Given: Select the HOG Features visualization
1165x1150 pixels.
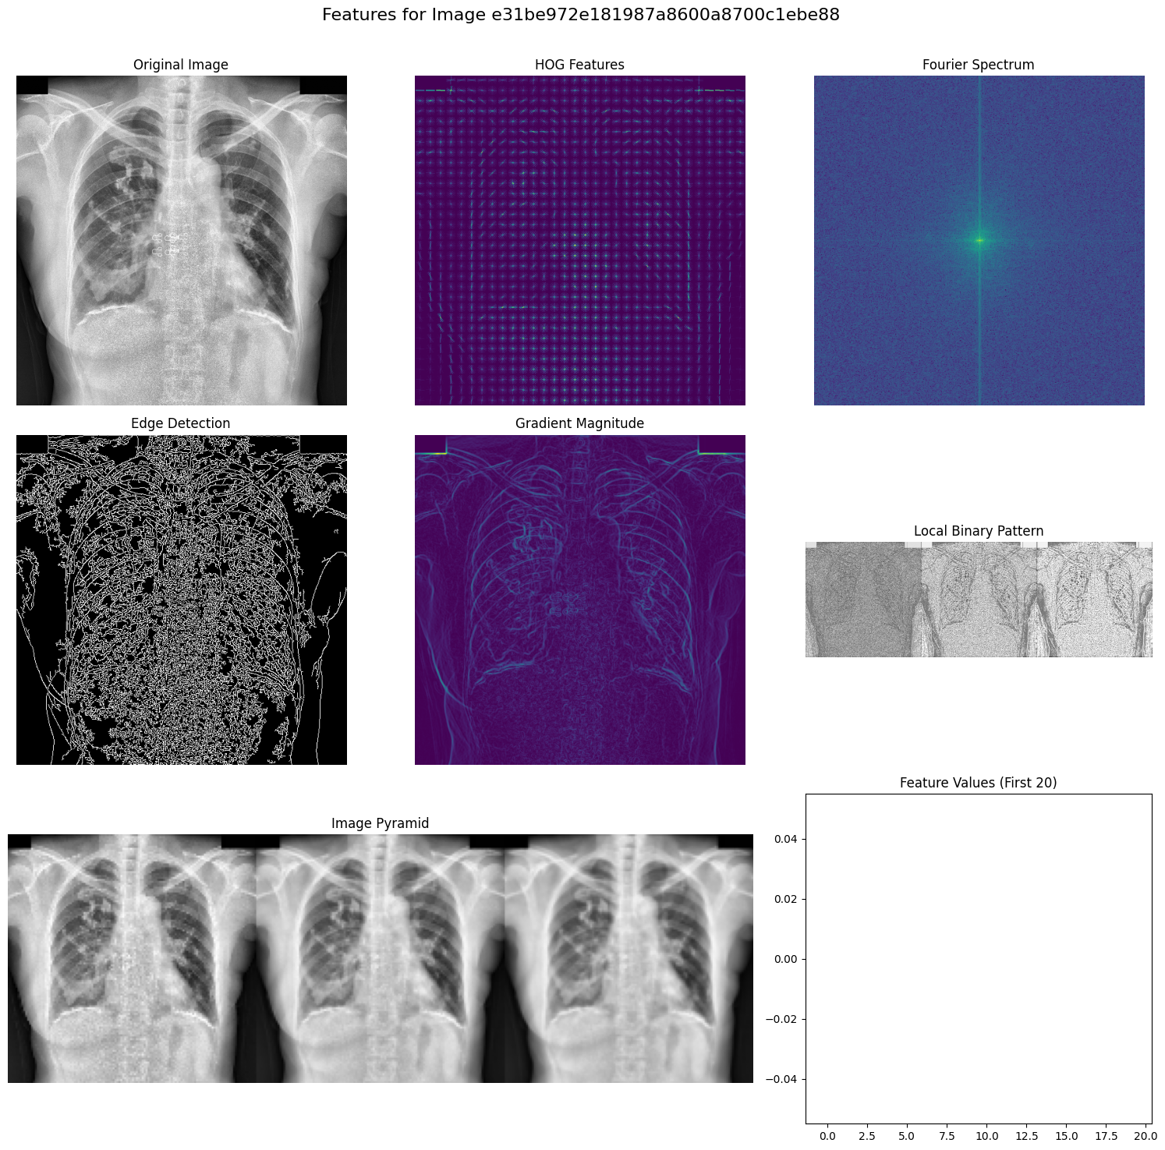Looking at the screenshot, I should (579, 240).
